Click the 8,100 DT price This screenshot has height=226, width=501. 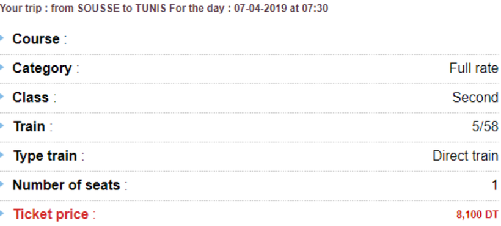[477, 215]
